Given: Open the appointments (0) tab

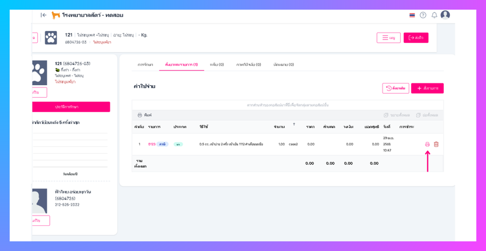Looking at the screenshot, I should (x=284, y=65).
